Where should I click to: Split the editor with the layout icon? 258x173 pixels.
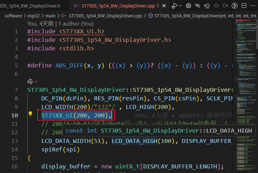(243, 6)
